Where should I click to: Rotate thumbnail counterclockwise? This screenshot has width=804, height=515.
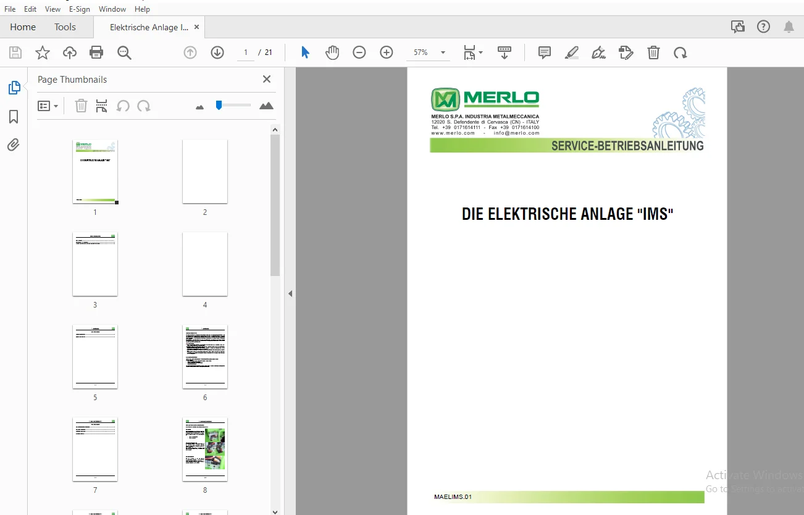(123, 106)
